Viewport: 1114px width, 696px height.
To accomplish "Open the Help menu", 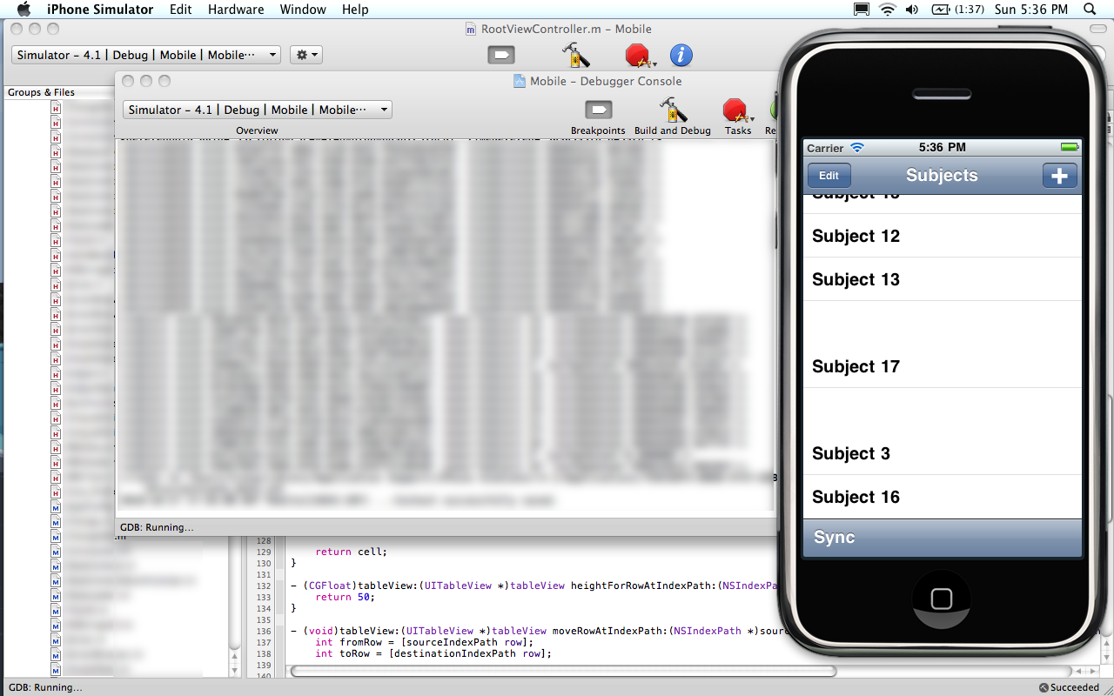I will click(355, 10).
